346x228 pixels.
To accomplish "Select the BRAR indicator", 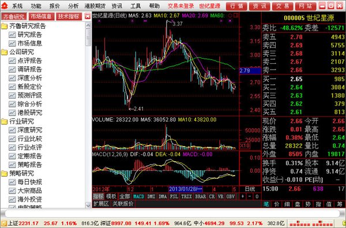I will point(200,196).
